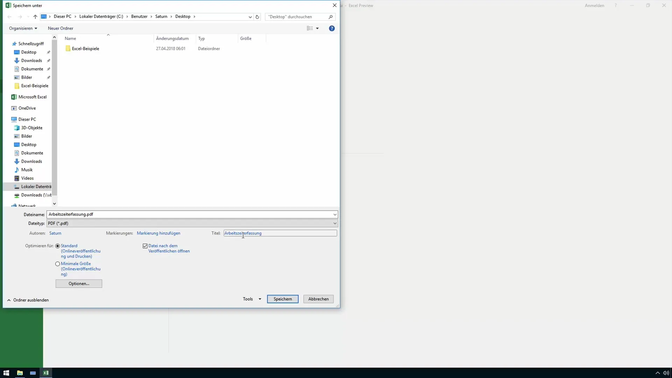Image resolution: width=672 pixels, height=378 pixels.
Task: Click into the Titel input field
Action: coord(280,233)
